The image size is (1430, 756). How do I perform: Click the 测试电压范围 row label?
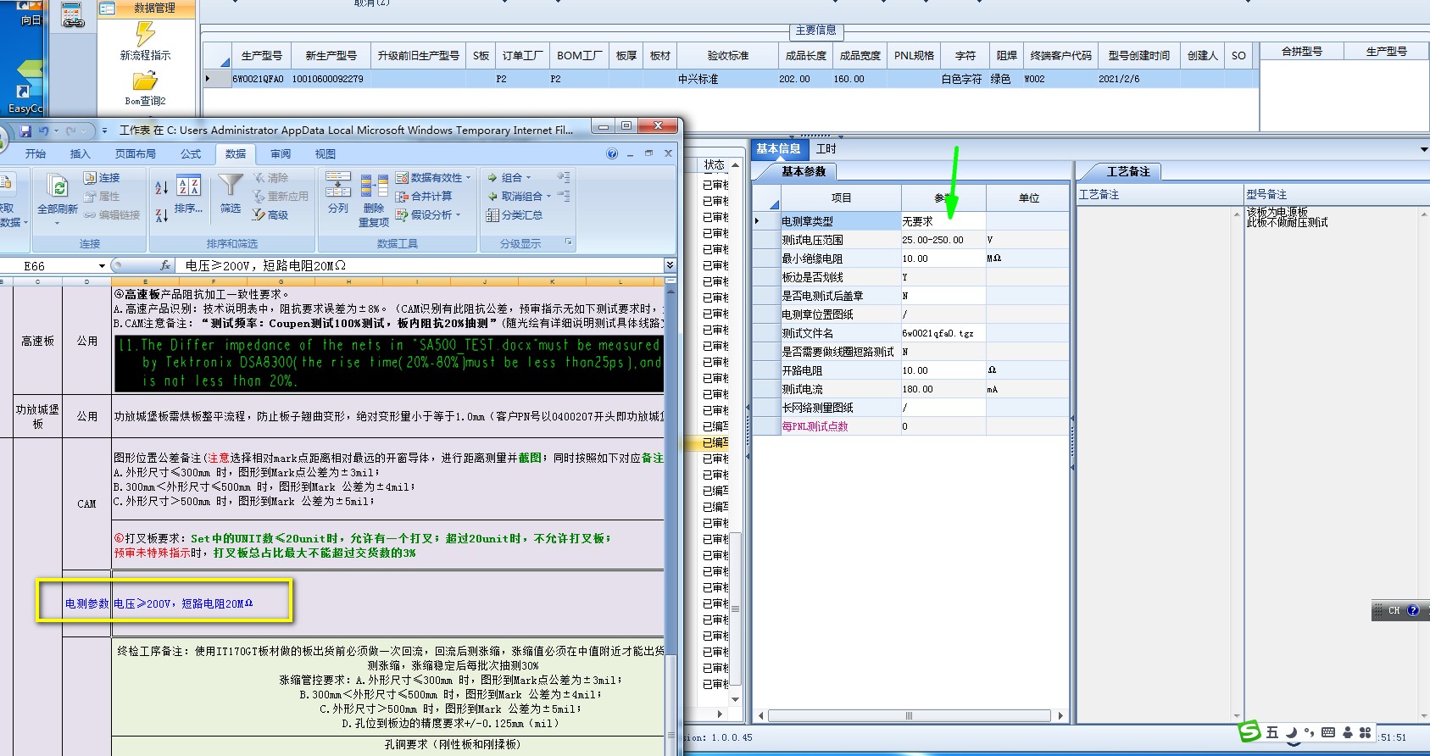[840, 240]
